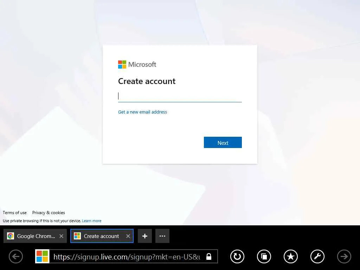
Task: Click the Next button
Action: (223, 143)
